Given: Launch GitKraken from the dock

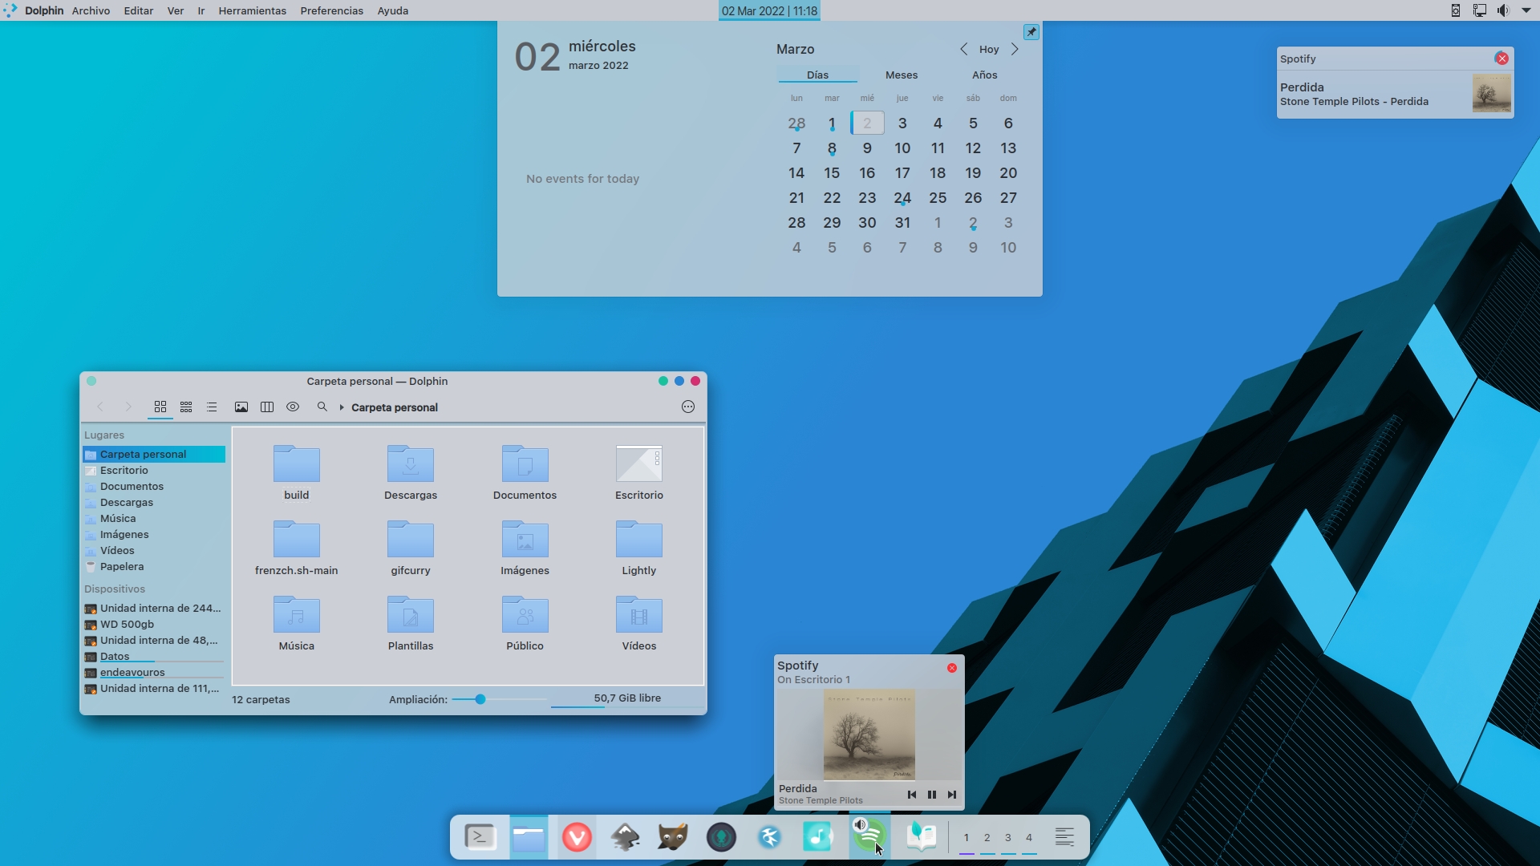Looking at the screenshot, I should click(x=721, y=838).
